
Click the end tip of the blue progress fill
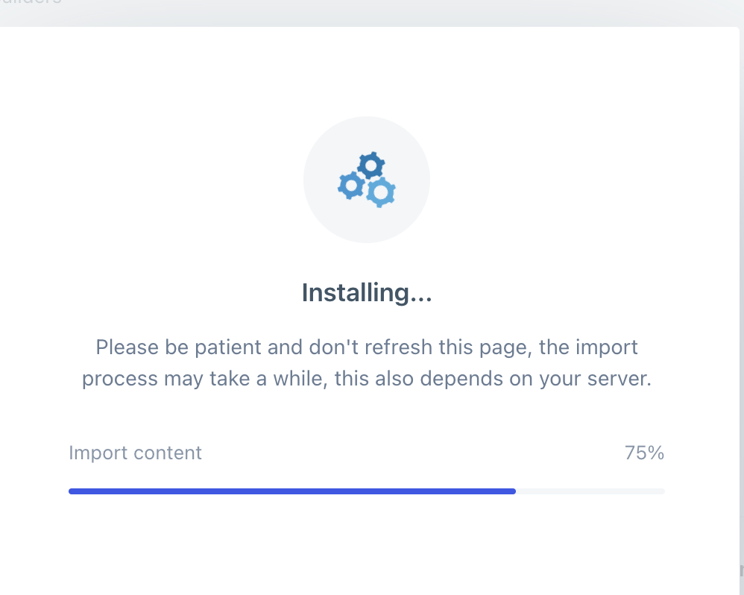click(x=514, y=491)
